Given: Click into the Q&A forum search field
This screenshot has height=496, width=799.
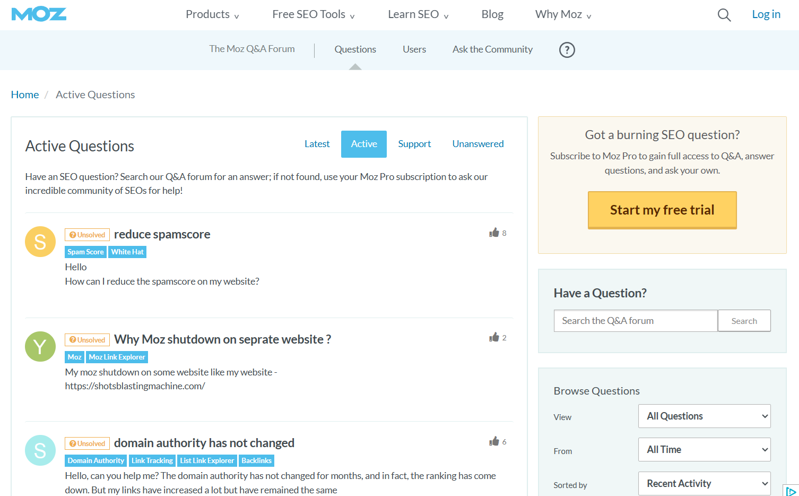Looking at the screenshot, I should pyautogui.click(x=636, y=321).
